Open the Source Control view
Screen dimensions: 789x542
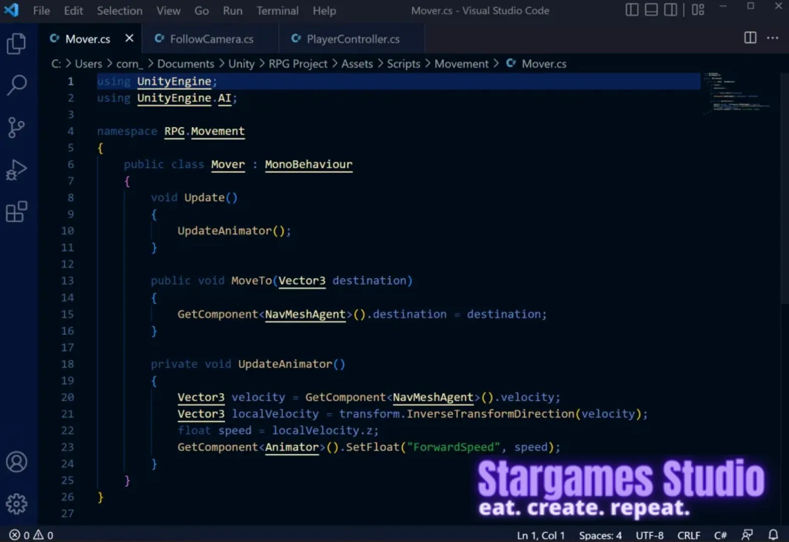click(17, 127)
